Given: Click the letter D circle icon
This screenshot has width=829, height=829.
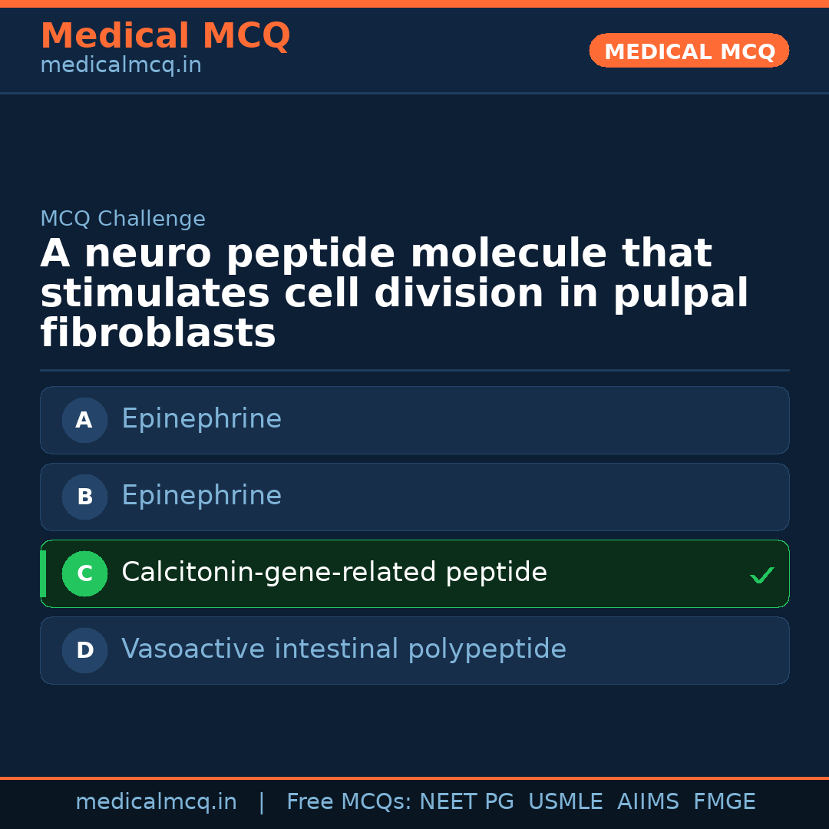Looking at the screenshot, I should (x=84, y=650).
